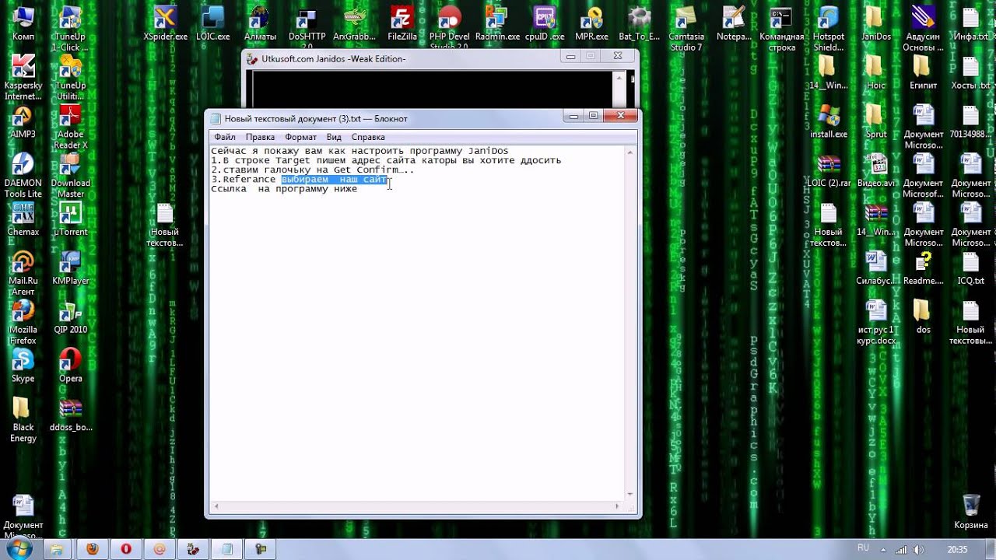Select the Opera desktop icon
This screenshot has width=996, height=560.
point(70,366)
